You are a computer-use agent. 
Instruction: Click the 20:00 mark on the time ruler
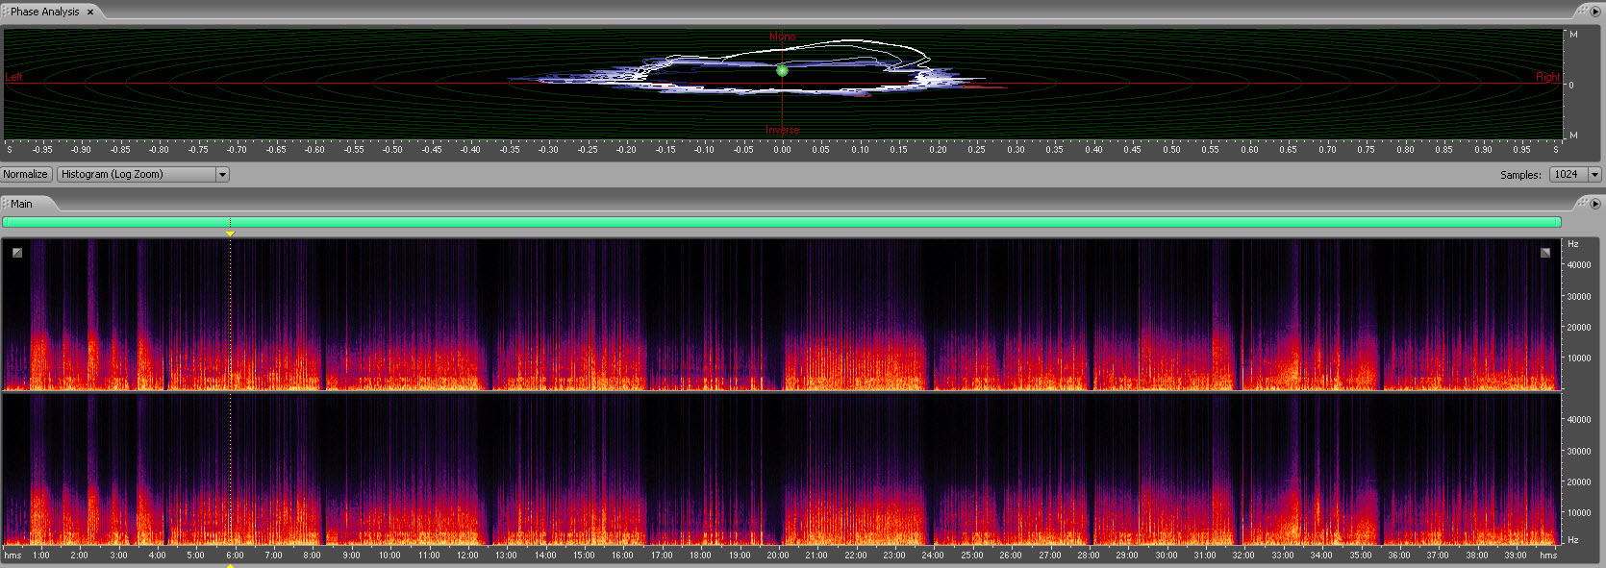click(777, 556)
